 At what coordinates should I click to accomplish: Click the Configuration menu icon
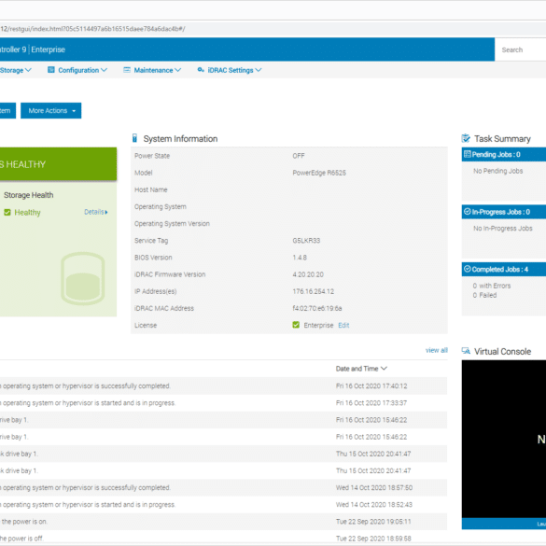pyautogui.click(x=51, y=70)
